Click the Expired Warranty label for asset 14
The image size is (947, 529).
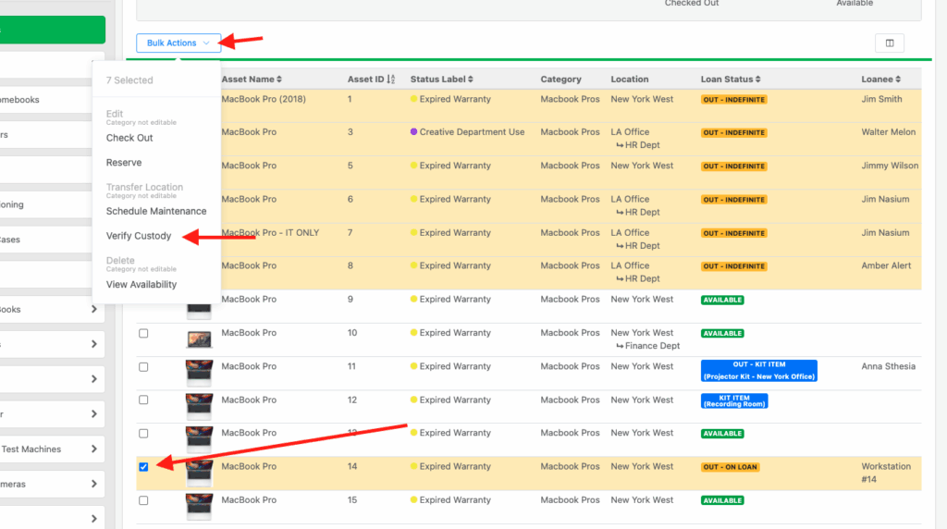click(455, 467)
